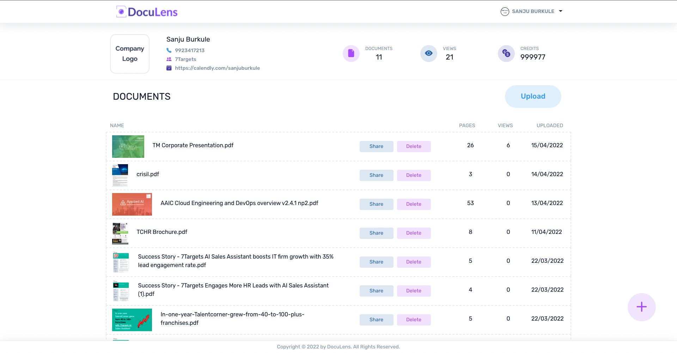Click In-one-year-Talentcorner-grew file name
The image size is (677, 353).
[232, 319]
